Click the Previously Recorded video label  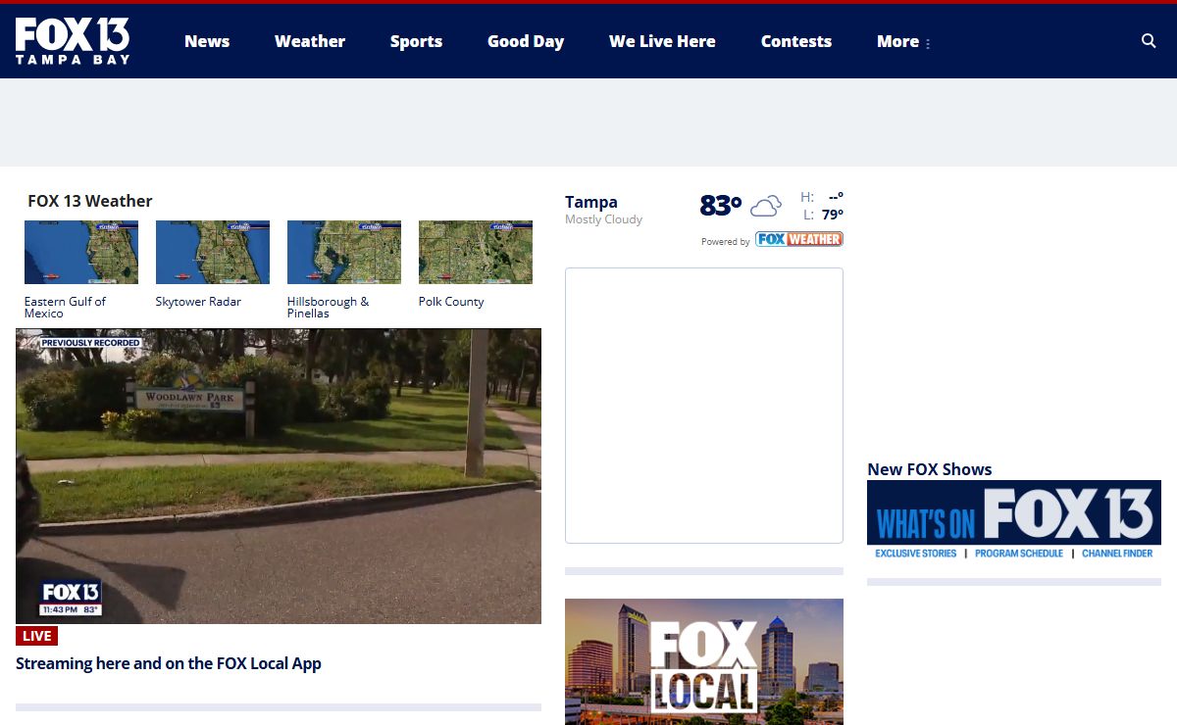point(90,343)
